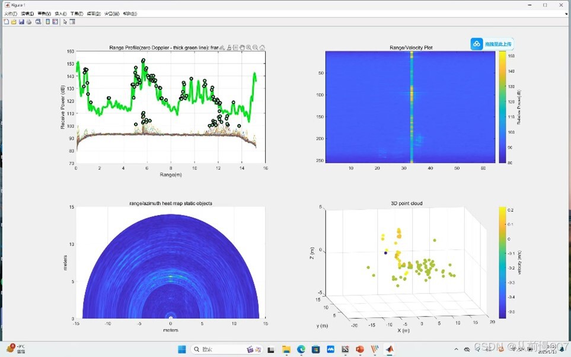
Task: Click the blue upload link text beside cloud
Action: pyautogui.click(x=498, y=44)
